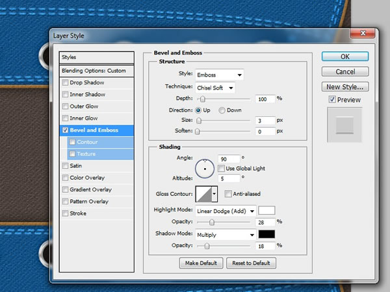Click the Highlight Opacity slider handle
This screenshot has width=390, height=292.
pos(211,222)
